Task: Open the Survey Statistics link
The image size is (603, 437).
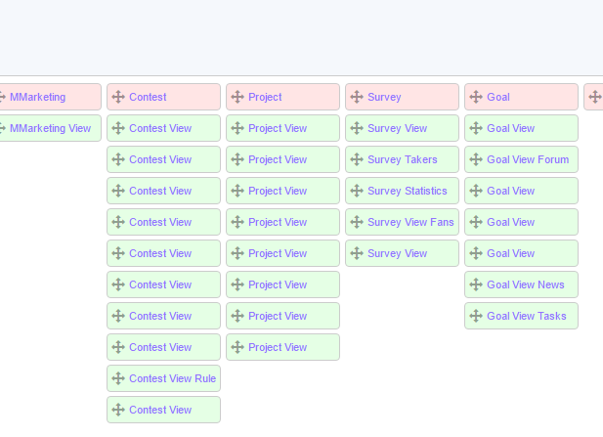Action: 407,191
